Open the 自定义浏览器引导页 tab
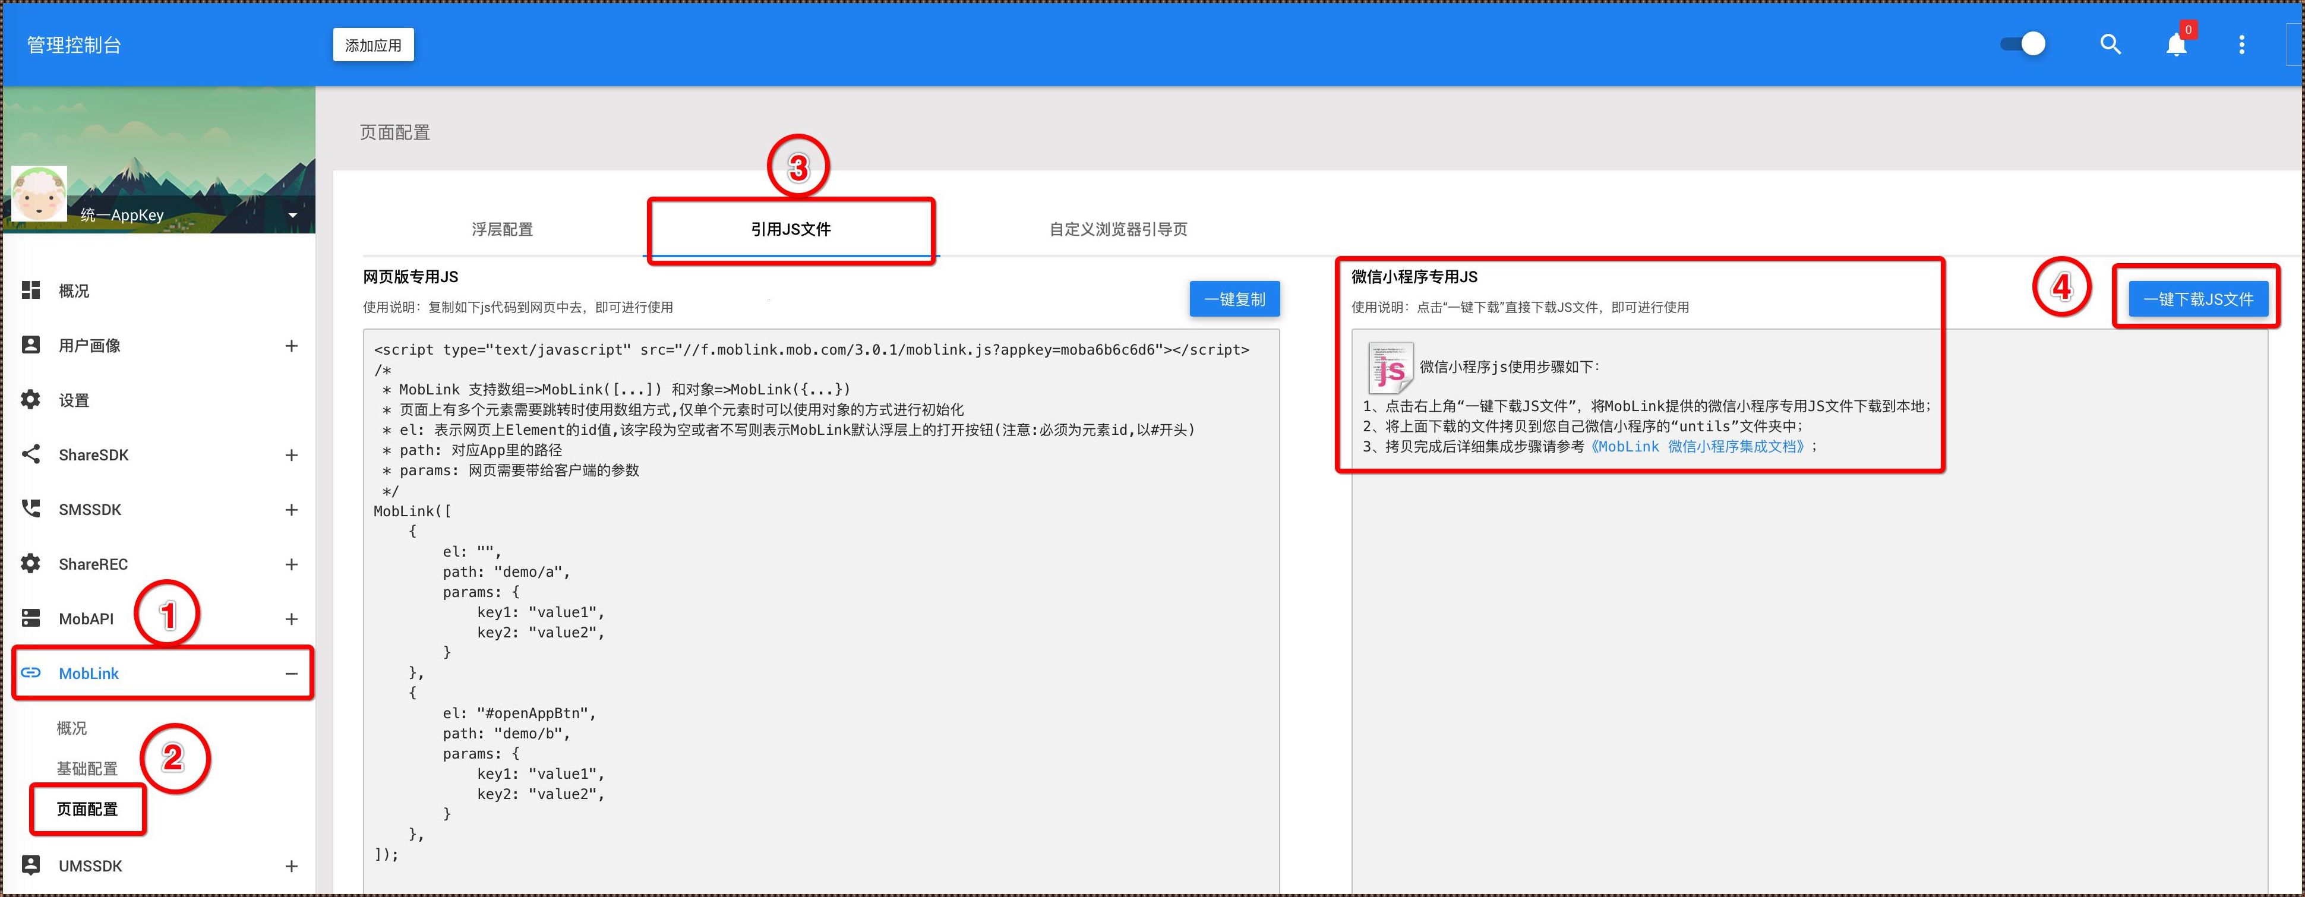Screen dimensions: 2305x897 (x=1119, y=229)
